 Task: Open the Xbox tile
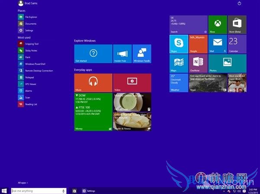click(x=218, y=25)
